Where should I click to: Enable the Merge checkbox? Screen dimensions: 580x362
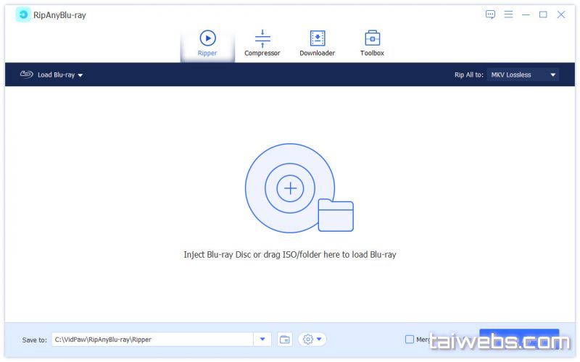pyautogui.click(x=410, y=339)
